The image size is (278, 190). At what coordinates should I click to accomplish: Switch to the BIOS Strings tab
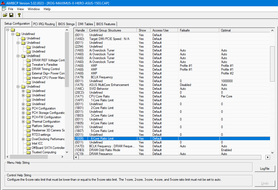[x=66, y=24]
